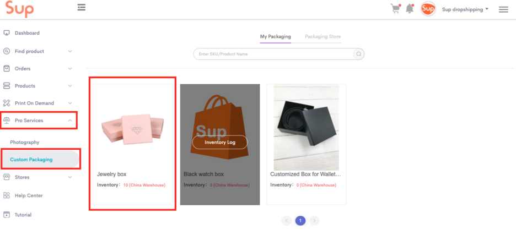Open Help Center from the sidebar

coord(29,195)
